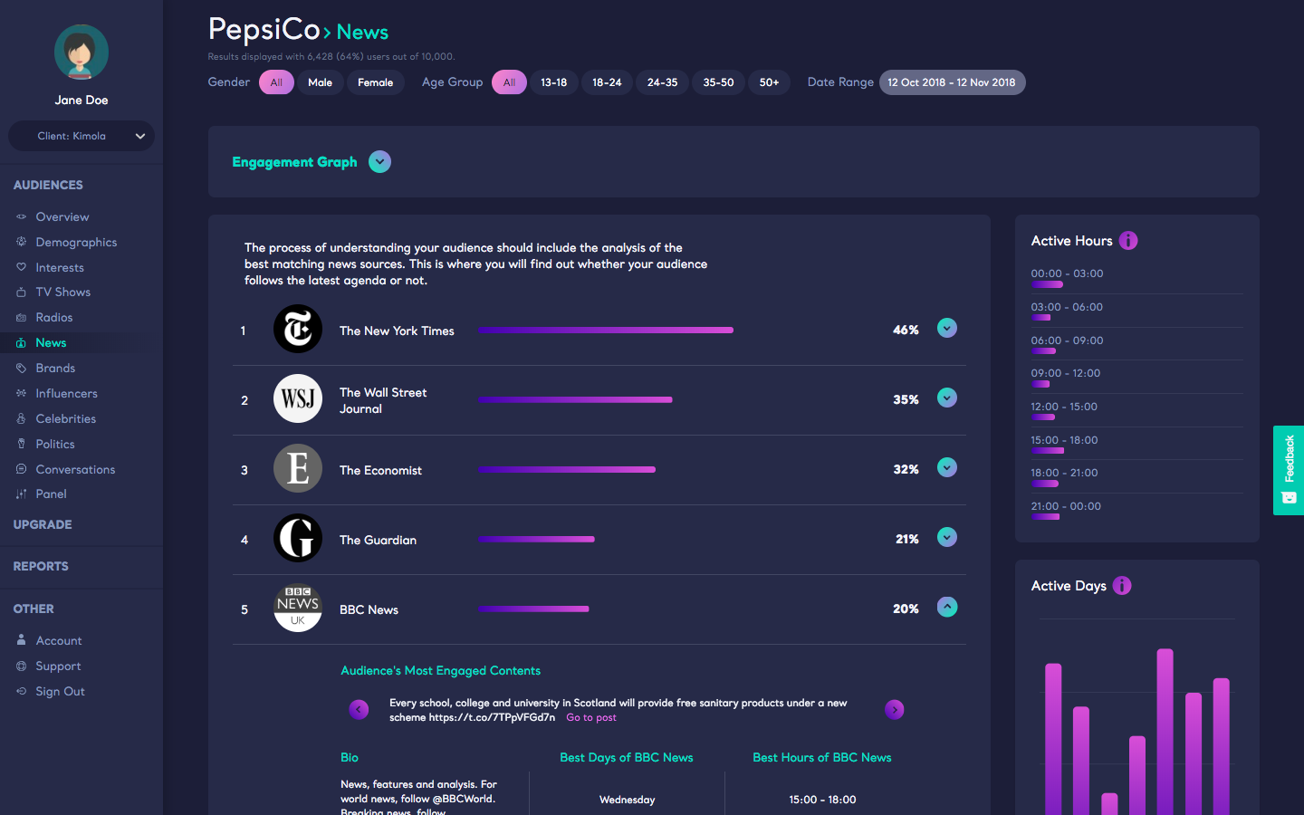Open the Account link
The image size is (1304, 815).
(x=59, y=640)
